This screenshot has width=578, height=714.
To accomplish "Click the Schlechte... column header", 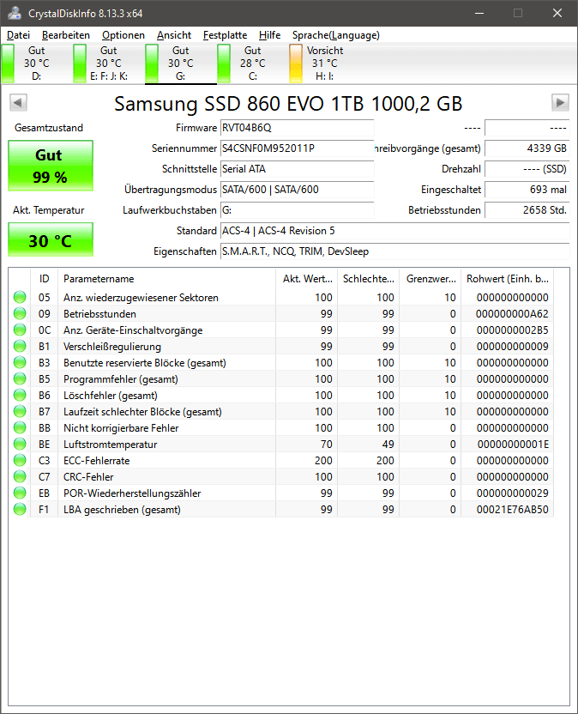I will 368,279.
